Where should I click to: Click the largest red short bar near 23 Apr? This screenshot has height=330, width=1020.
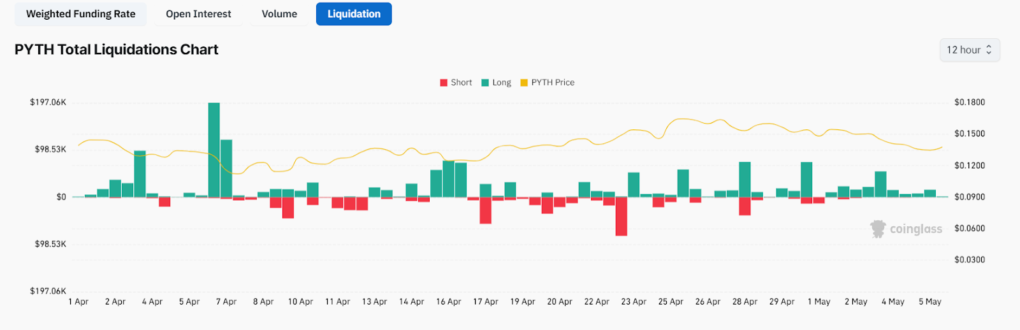[x=621, y=217]
